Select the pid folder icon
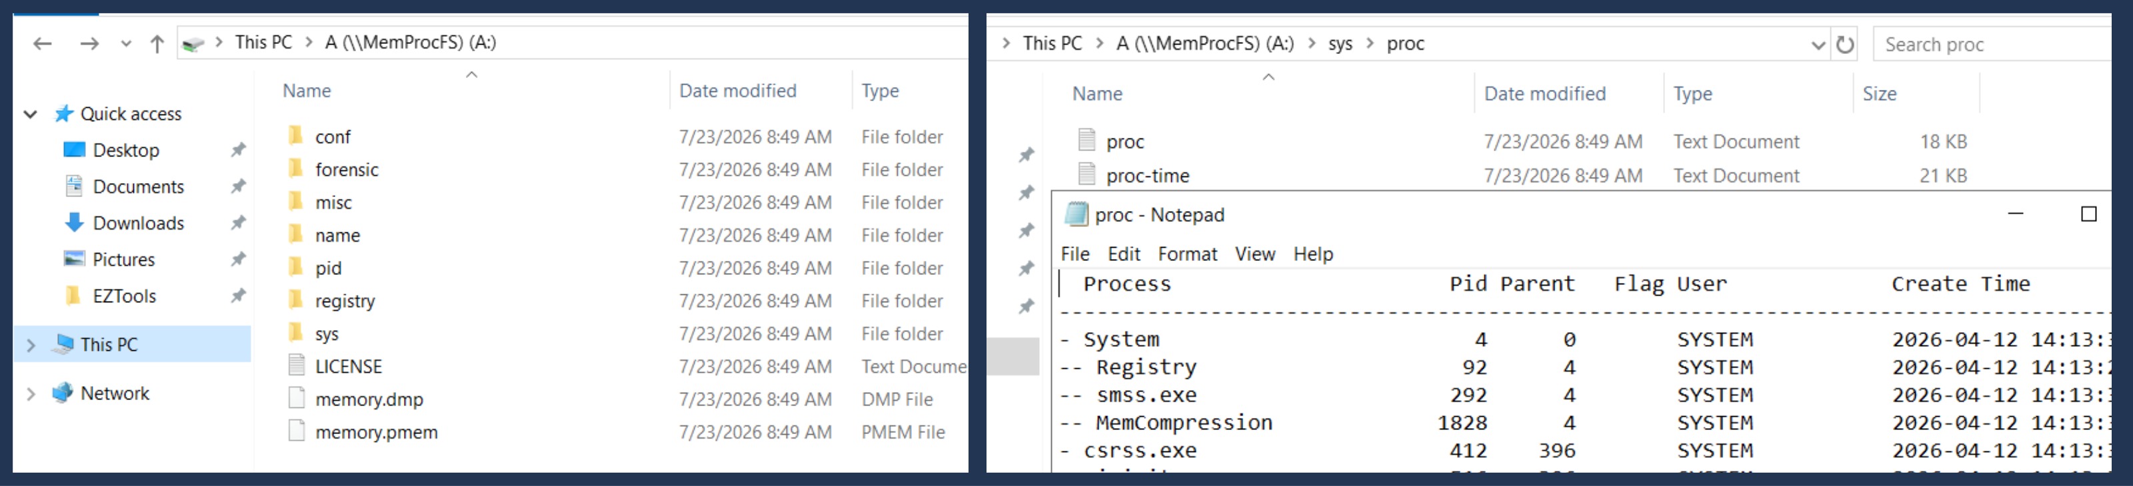This screenshot has width=2133, height=486. coord(295,267)
